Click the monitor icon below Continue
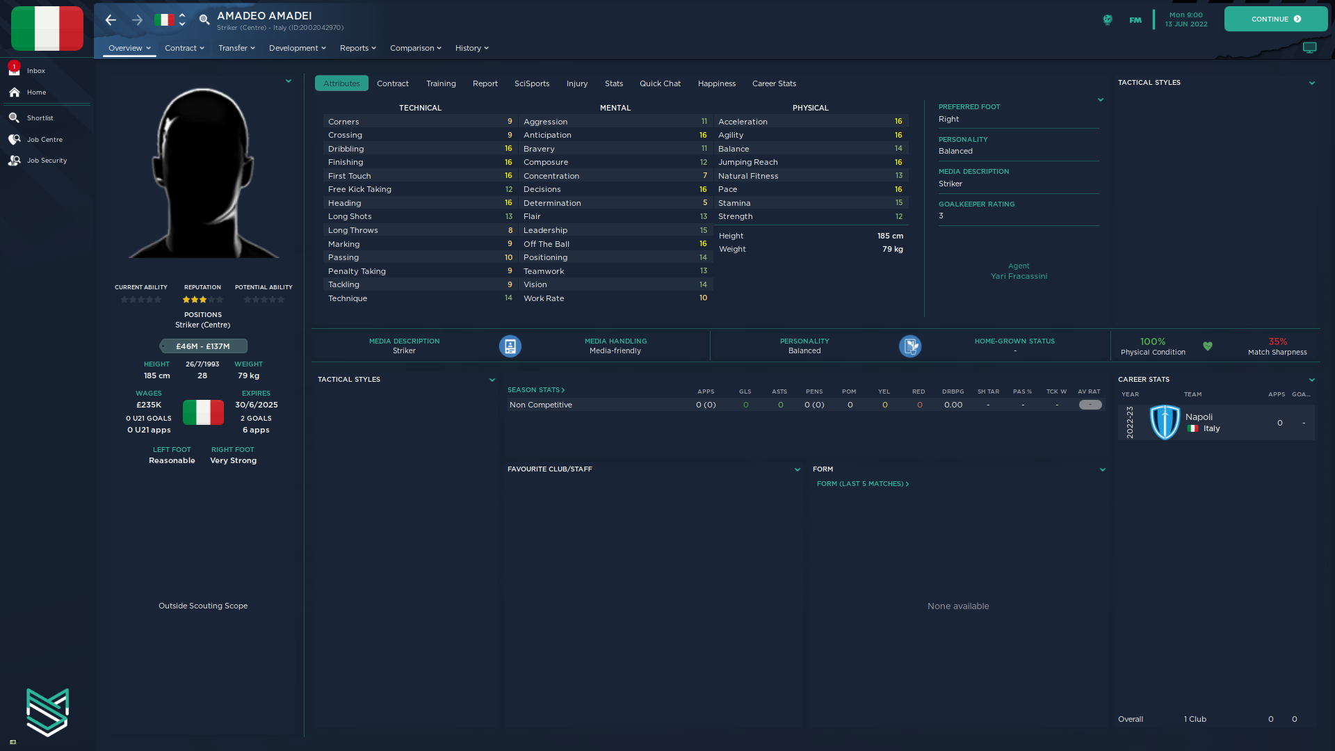The height and width of the screenshot is (751, 1335). (1309, 48)
